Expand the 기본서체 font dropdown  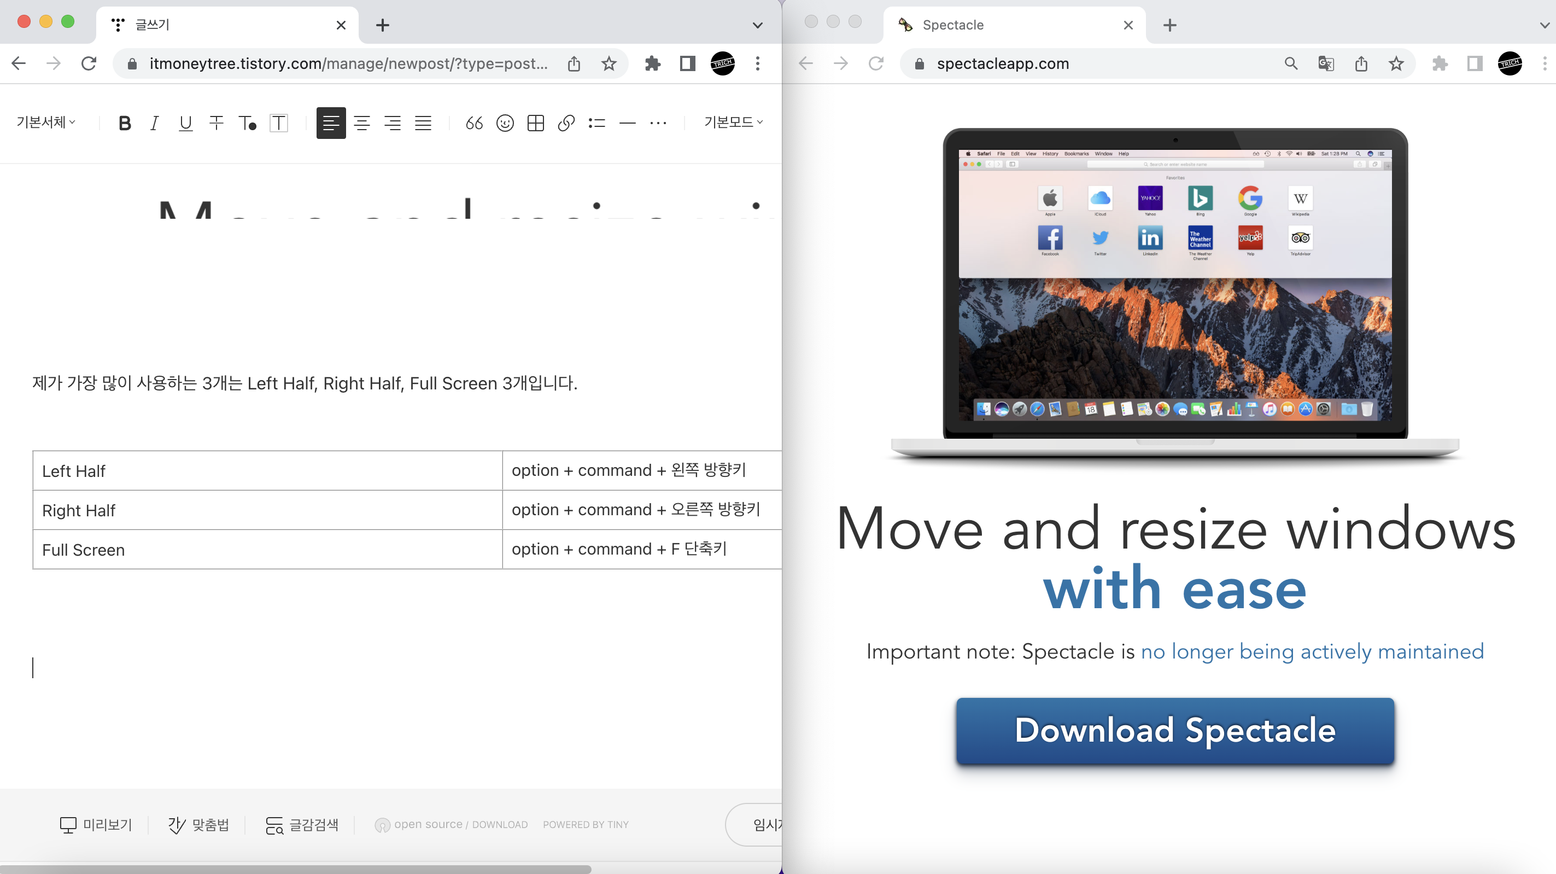(x=46, y=122)
